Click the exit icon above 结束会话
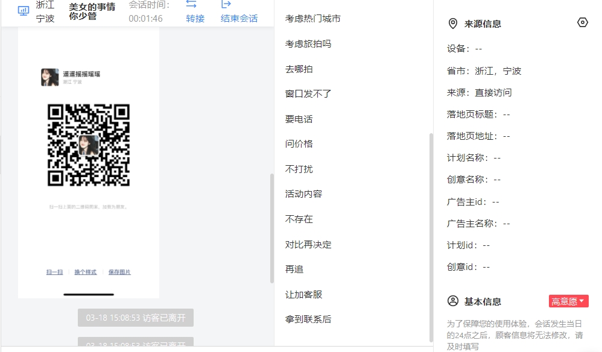602x352 pixels. tap(226, 4)
